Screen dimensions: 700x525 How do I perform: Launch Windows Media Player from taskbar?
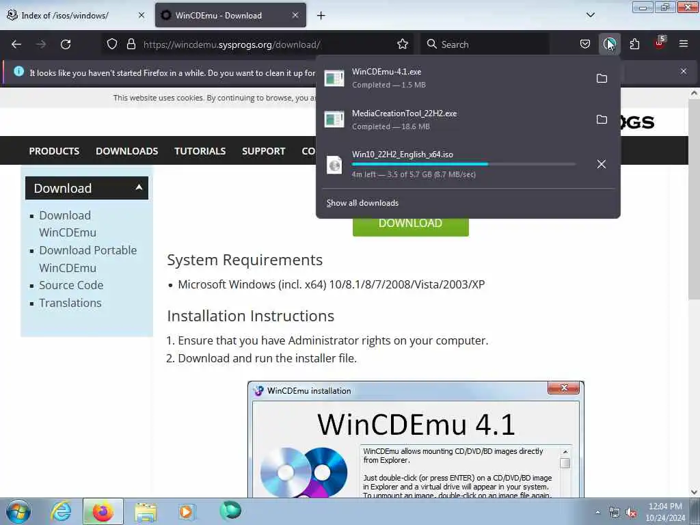(x=187, y=511)
